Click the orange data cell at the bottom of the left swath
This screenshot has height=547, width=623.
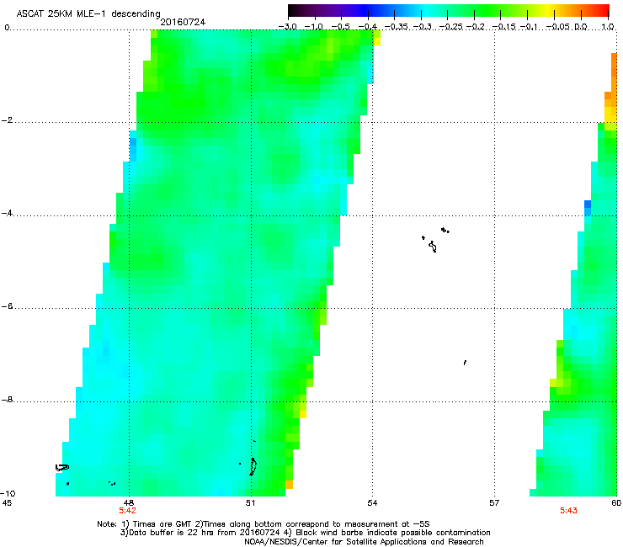pyautogui.click(x=289, y=485)
